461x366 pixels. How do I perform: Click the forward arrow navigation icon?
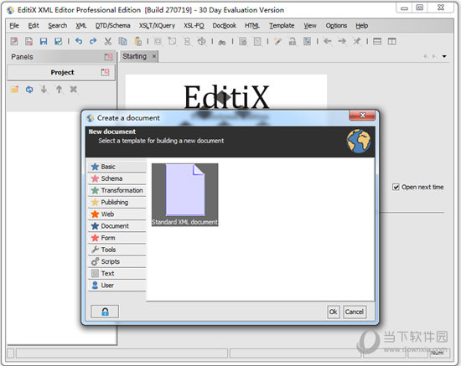tap(342, 41)
